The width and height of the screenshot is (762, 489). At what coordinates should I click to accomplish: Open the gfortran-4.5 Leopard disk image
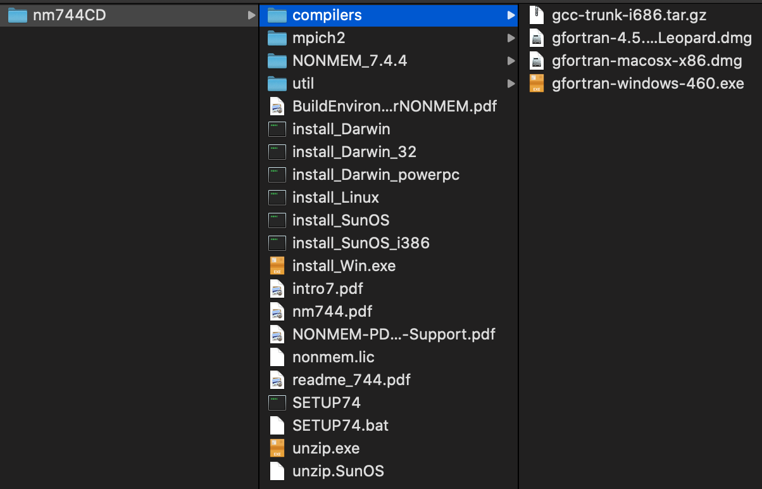tap(652, 37)
